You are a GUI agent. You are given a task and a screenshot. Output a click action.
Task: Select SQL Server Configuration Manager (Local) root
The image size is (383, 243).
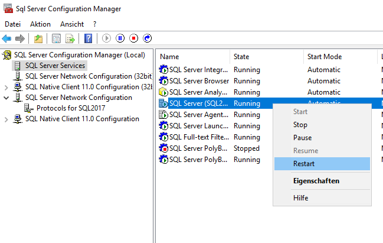[80, 55]
